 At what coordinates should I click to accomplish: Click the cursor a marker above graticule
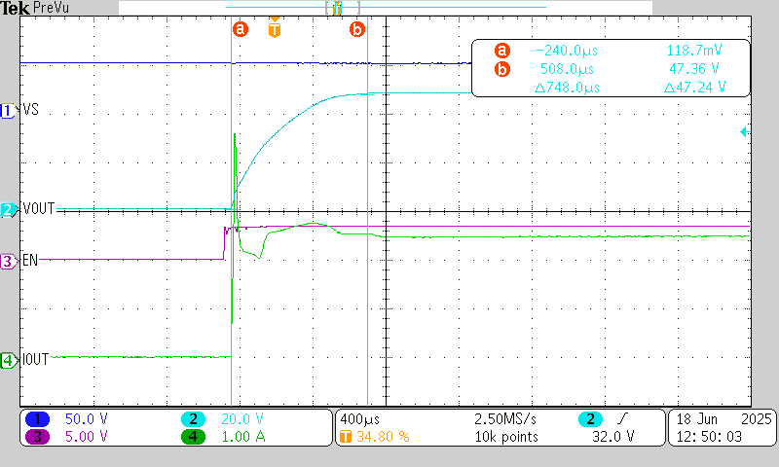(x=240, y=29)
